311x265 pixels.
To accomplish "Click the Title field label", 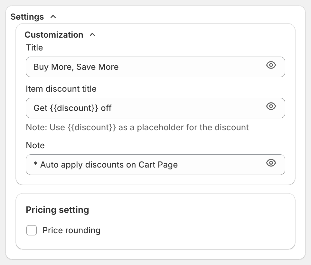I will pyautogui.click(x=34, y=48).
